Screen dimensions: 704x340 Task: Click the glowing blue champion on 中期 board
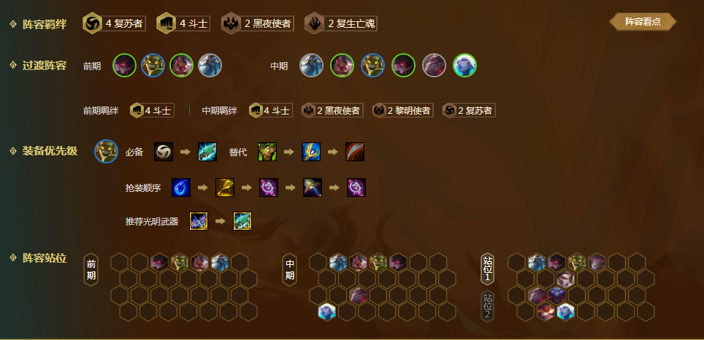[327, 312]
